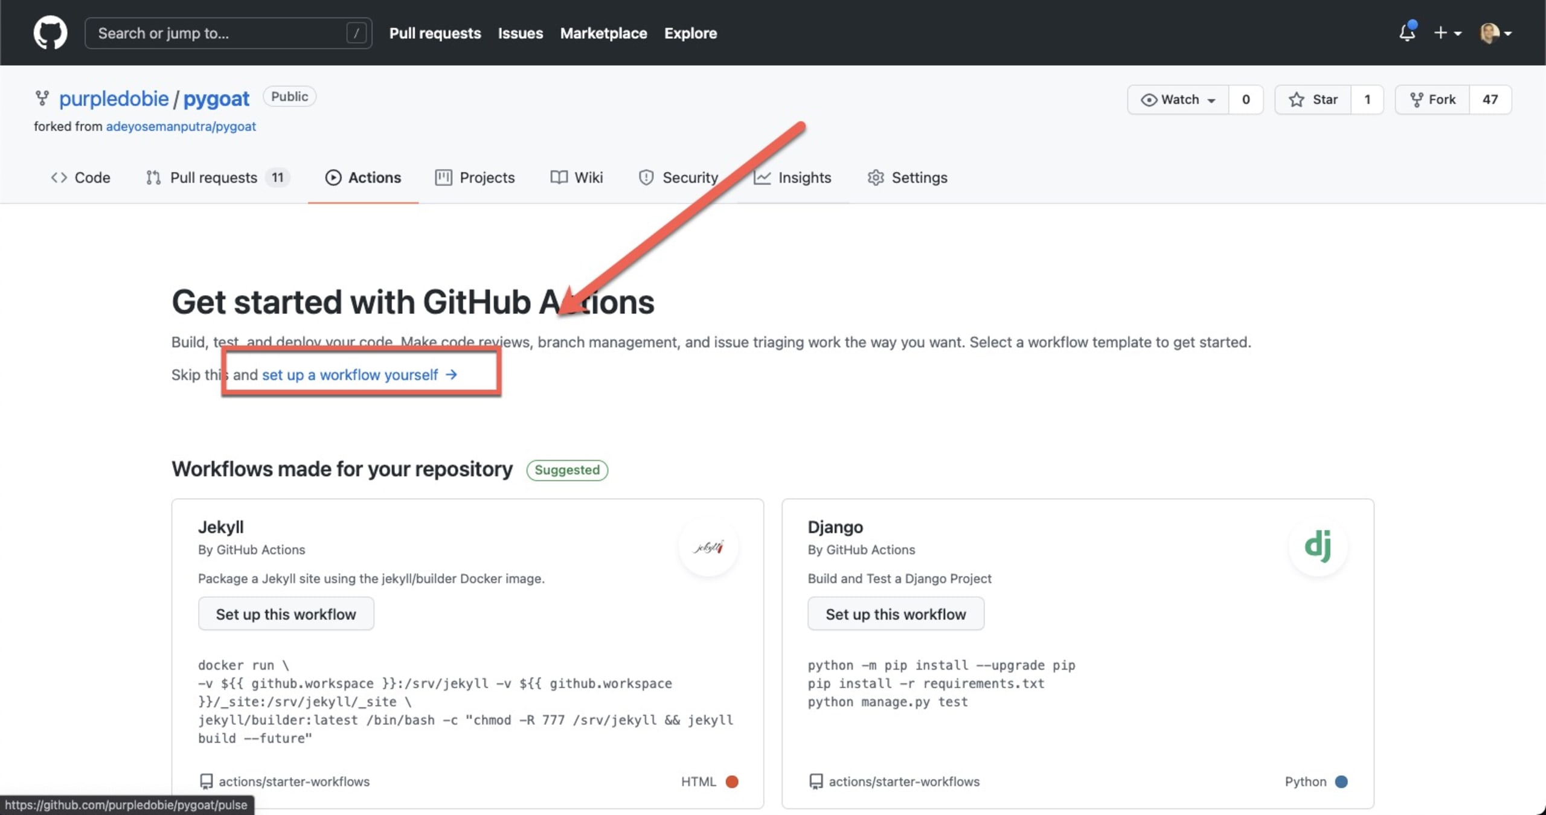
Task: Switch to the Projects tab
Action: 475,177
